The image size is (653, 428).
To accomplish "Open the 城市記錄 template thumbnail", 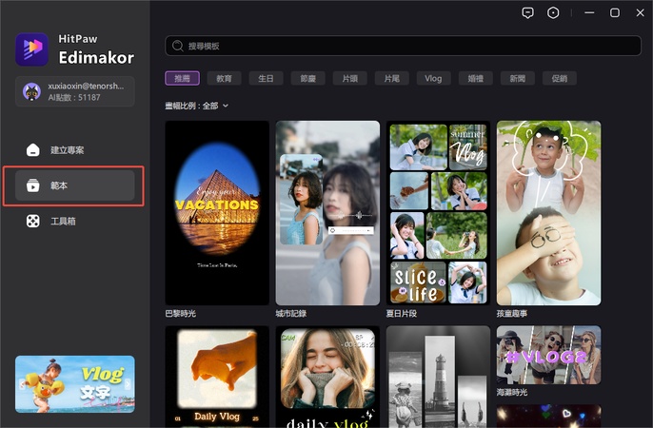I will pyautogui.click(x=327, y=213).
